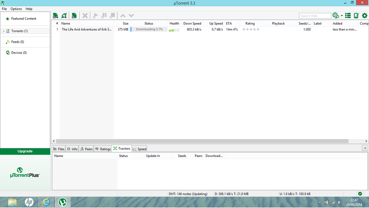
Task: Select the Erik S... torrent row name
Action: (x=86, y=30)
